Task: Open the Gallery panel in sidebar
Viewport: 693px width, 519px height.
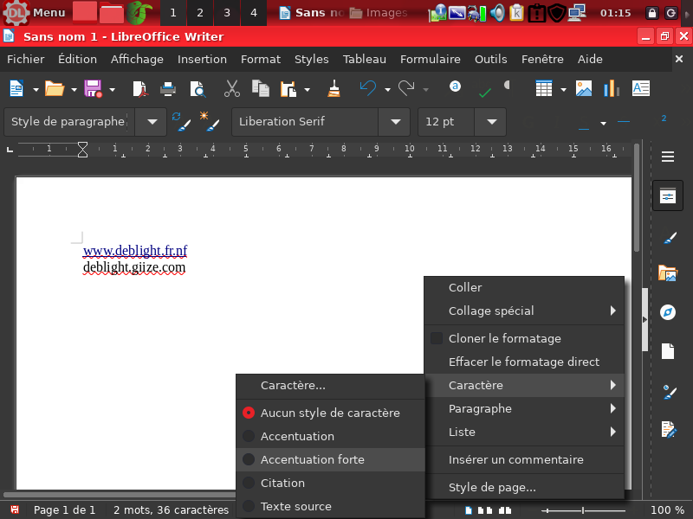Action: (x=667, y=273)
